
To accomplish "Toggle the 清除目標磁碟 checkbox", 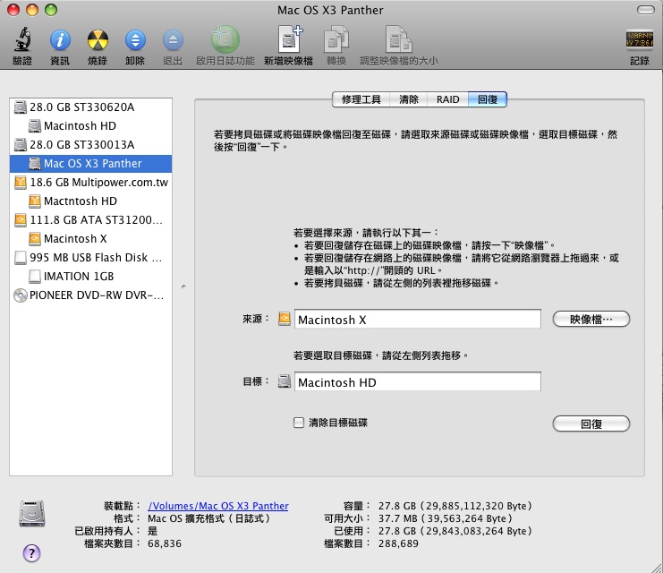I will coord(299,423).
